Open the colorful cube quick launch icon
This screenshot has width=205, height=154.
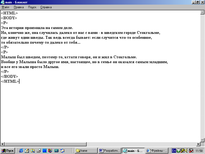(50, 151)
